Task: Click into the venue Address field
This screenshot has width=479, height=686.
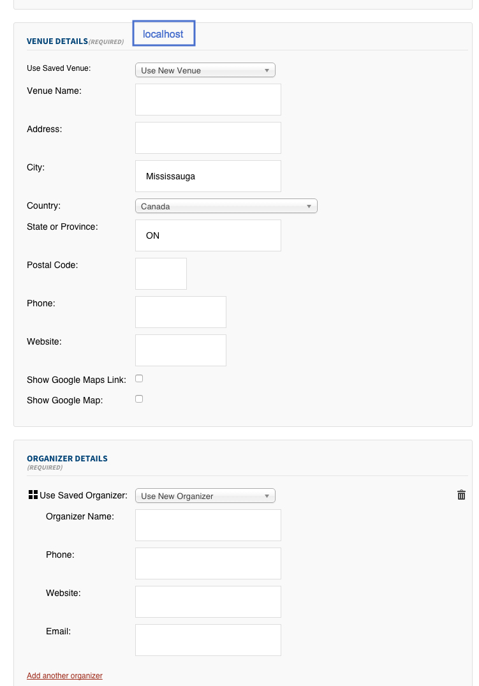Action: click(208, 138)
